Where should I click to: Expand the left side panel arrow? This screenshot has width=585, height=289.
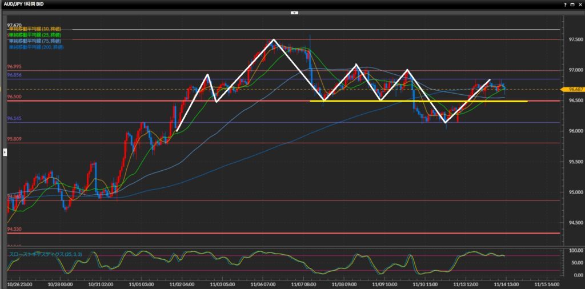point(5,152)
